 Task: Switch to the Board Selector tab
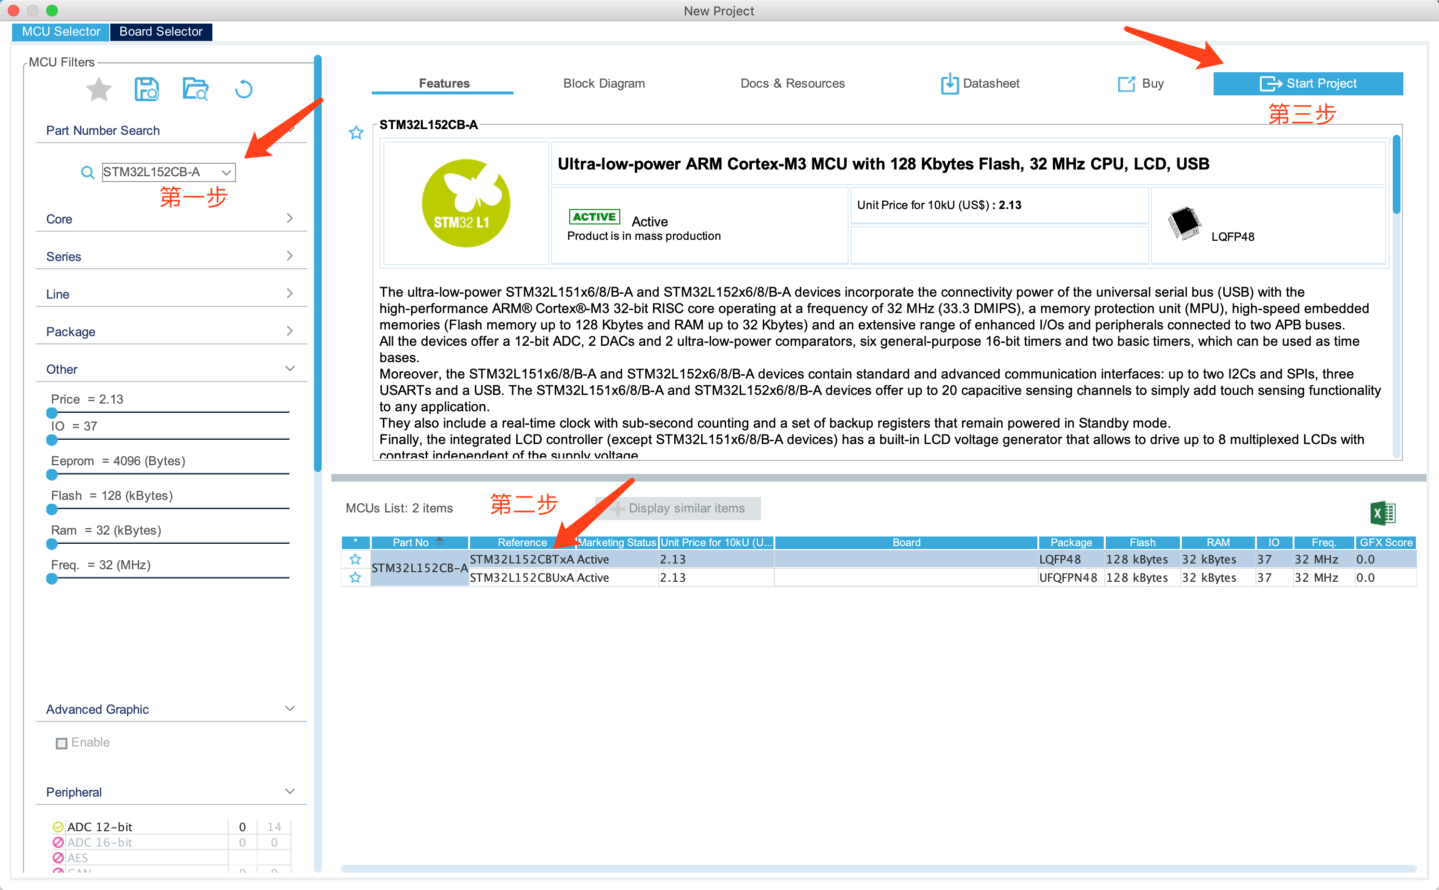[161, 32]
